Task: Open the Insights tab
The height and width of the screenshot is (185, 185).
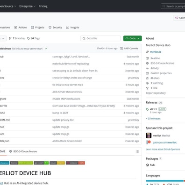Action: coord(72,28)
